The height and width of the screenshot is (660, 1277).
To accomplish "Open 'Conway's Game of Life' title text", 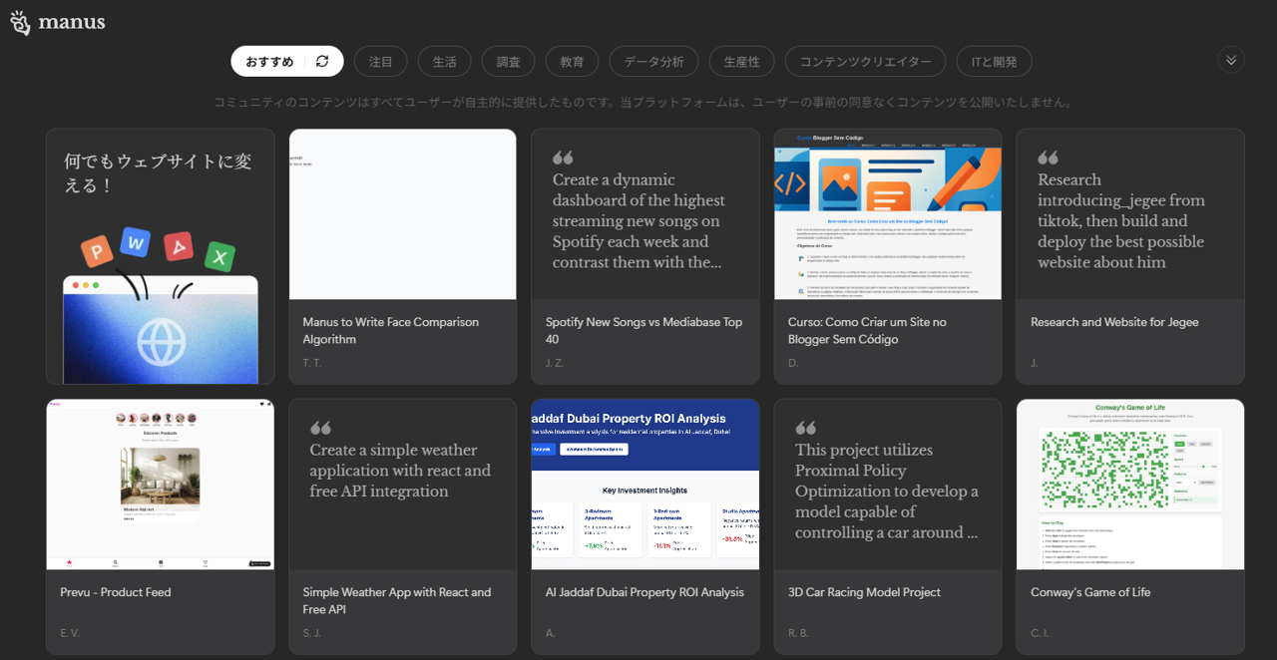I will point(1090,592).
